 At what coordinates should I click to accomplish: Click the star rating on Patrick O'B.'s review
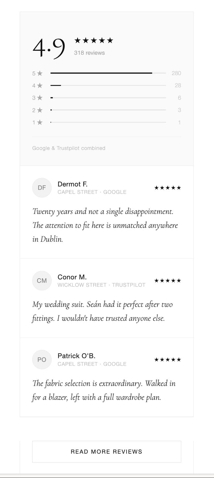[167, 360]
